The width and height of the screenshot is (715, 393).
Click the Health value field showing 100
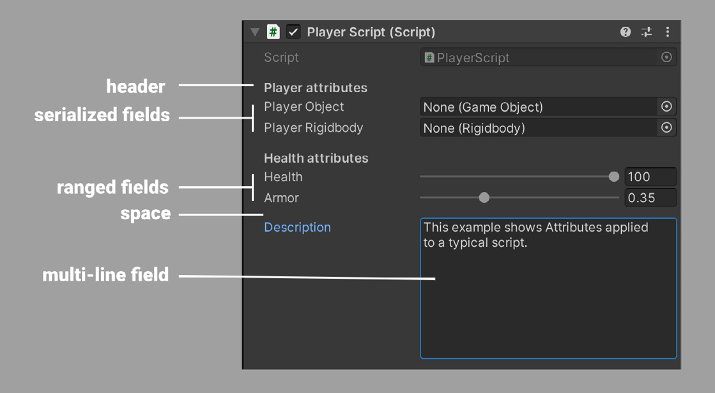pyautogui.click(x=650, y=177)
